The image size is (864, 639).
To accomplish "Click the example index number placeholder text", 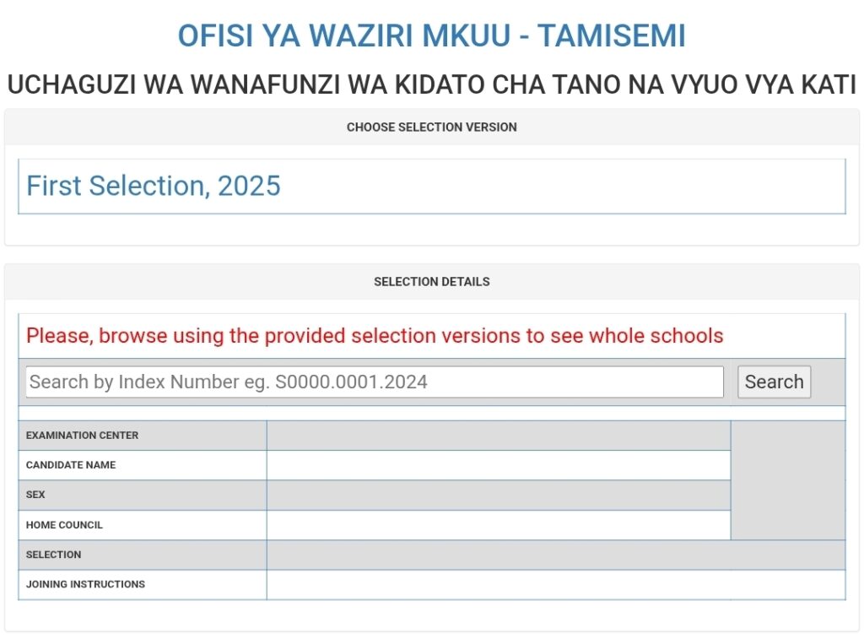I will click(x=228, y=382).
